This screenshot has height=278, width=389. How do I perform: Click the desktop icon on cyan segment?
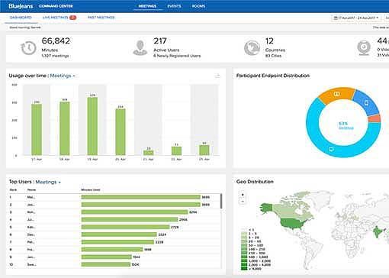click(x=331, y=150)
